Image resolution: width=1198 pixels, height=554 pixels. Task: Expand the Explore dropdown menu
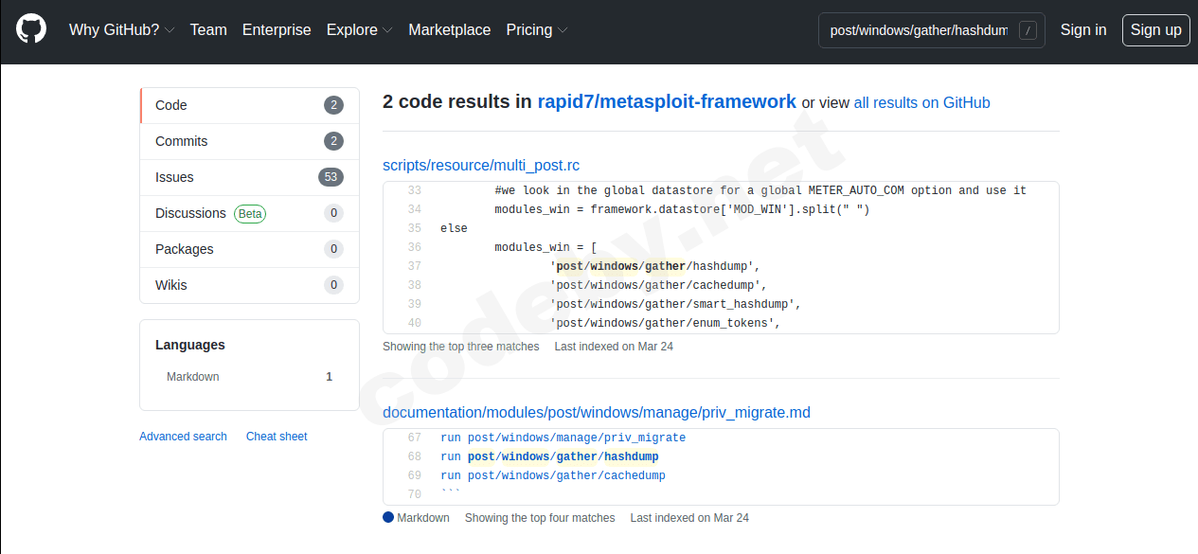click(359, 29)
